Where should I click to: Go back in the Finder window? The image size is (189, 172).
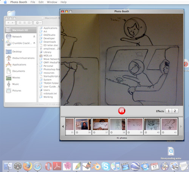coord(8,23)
